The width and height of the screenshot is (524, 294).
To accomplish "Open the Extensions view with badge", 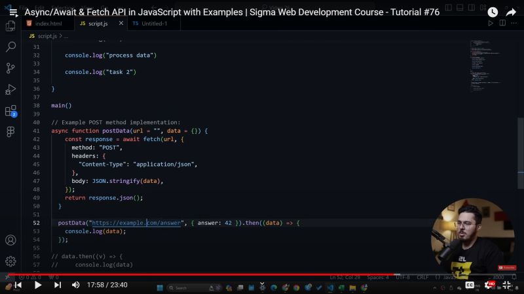I will coord(10,111).
